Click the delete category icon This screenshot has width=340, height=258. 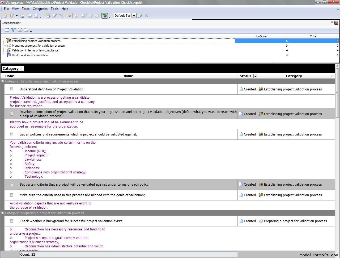[x=26, y=30]
